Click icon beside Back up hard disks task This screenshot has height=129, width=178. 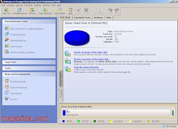(x=7, y=28)
